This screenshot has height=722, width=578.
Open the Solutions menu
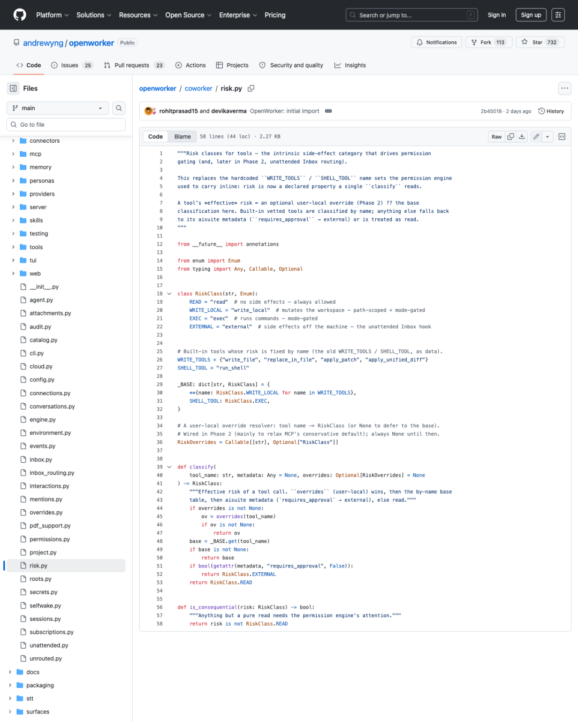coord(94,15)
